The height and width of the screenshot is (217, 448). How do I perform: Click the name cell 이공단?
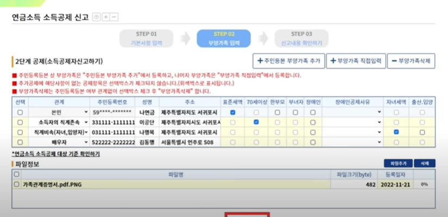[147, 122]
